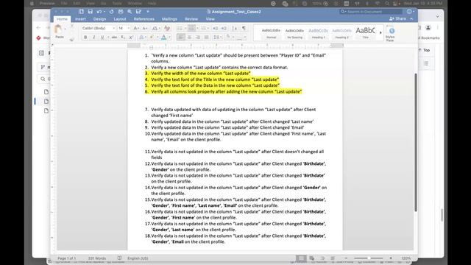Click the Increase Font Size icon
The image size is (471, 265).
point(135,28)
